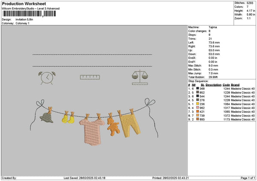Click the 'Up:' extent label
257x181 pixels.
click(x=191, y=50)
